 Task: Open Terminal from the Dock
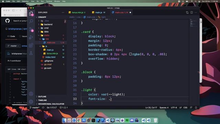93,120
